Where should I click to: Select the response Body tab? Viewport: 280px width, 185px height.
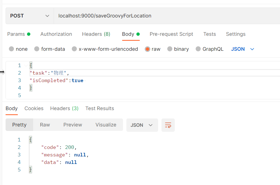(12, 108)
